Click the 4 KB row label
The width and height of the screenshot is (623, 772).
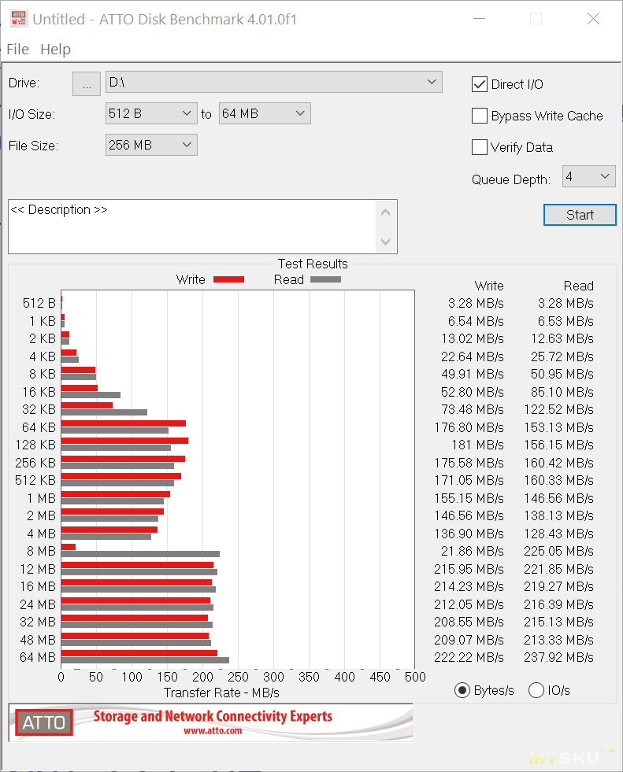click(43, 356)
